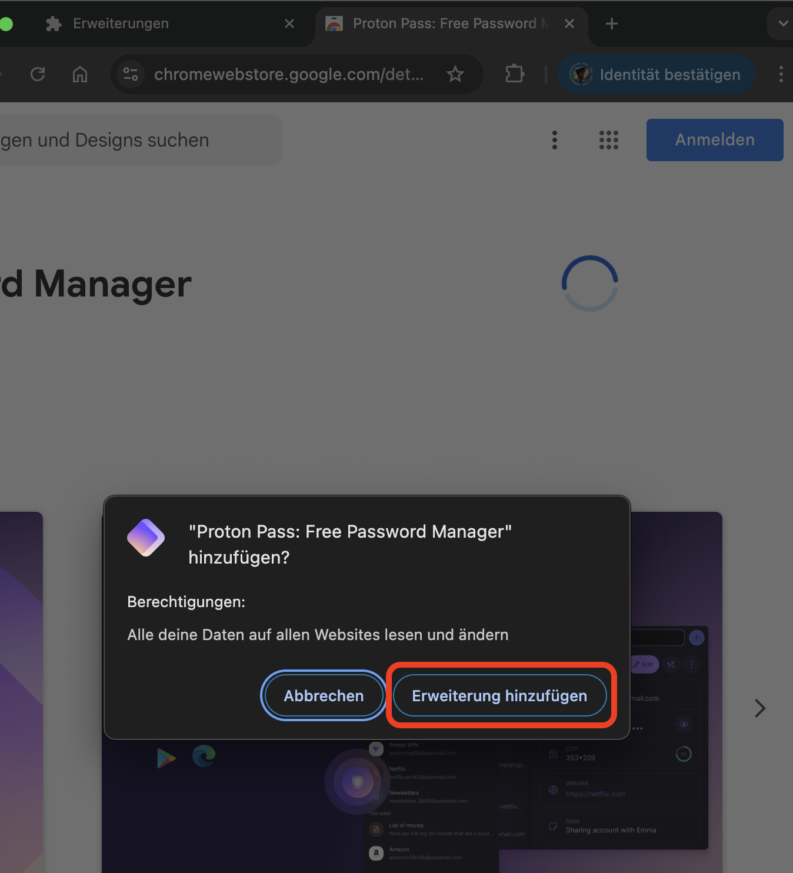Click the Proton Pass icon in dialog
The image size is (793, 873).
(146, 538)
